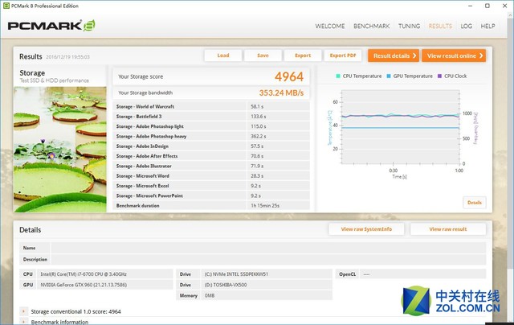
Task: Click the Storage lily pad thumbnail
Action: coord(60,150)
